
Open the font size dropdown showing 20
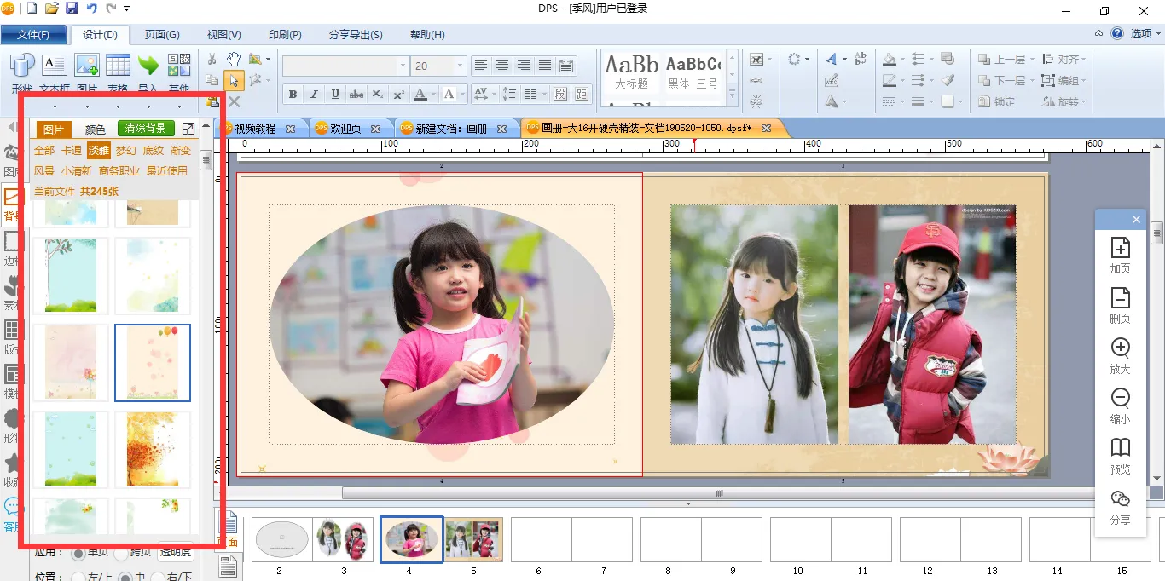[x=461, y=66]
